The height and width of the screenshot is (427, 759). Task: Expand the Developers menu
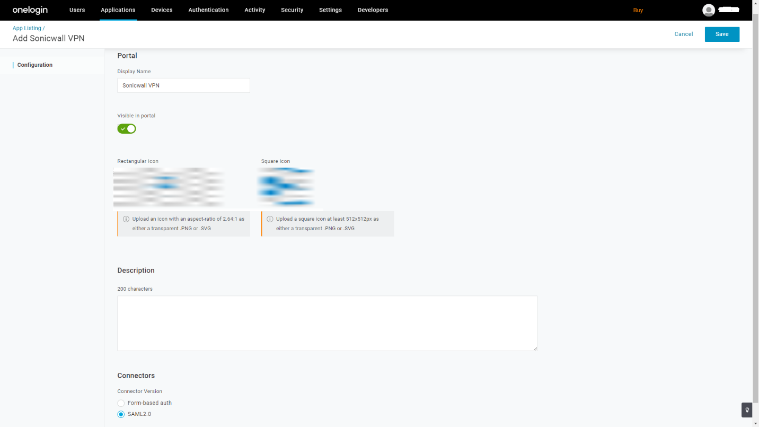coord(373,10)
